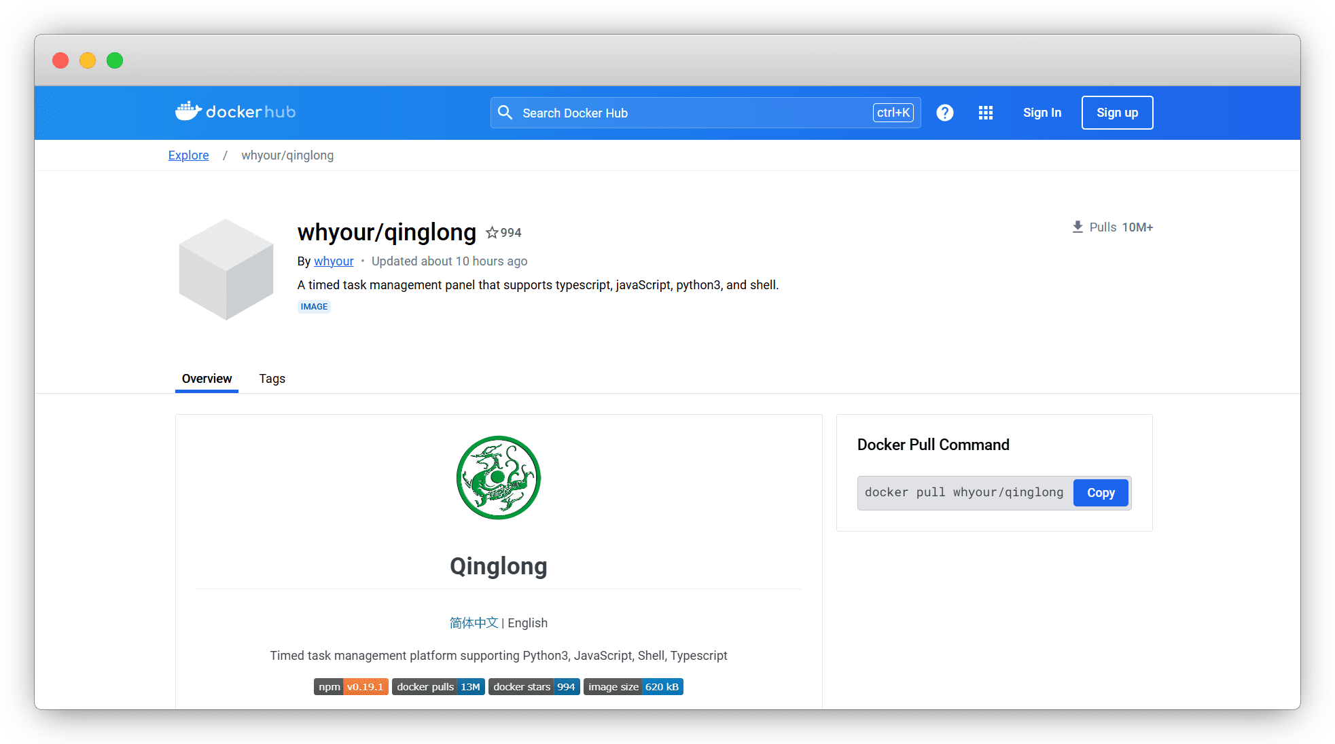Star the whyour/qinglong repository
Image resolution: width=1335 pixels, height=744 pixels.
[492, 233]
